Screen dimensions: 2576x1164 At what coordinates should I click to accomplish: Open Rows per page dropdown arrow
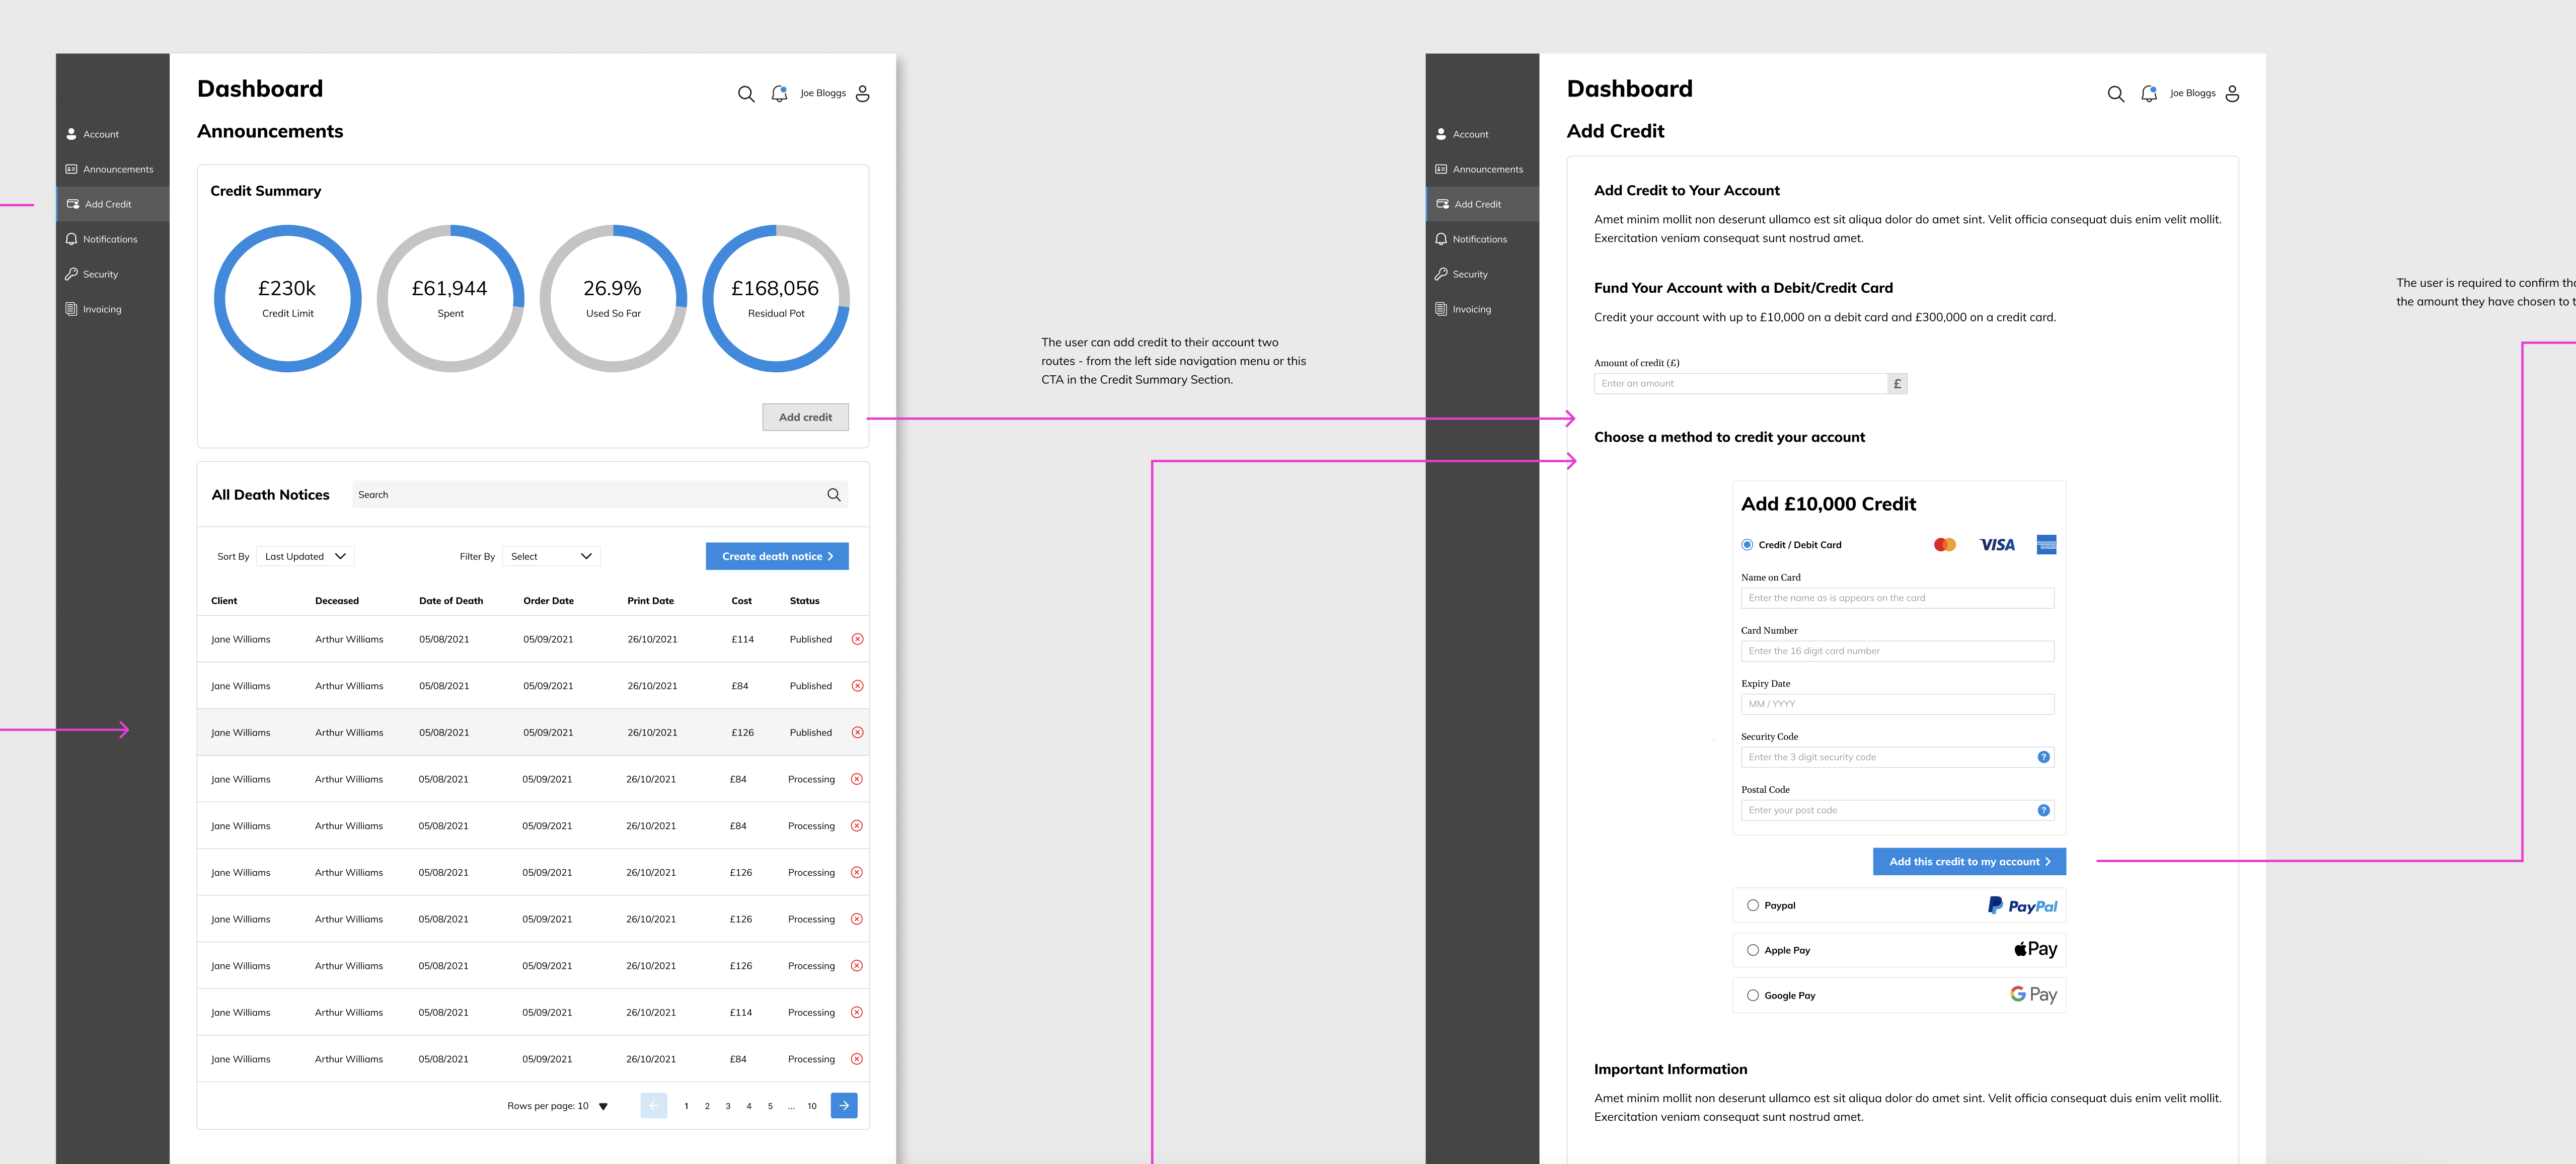tap(603, 1106)
